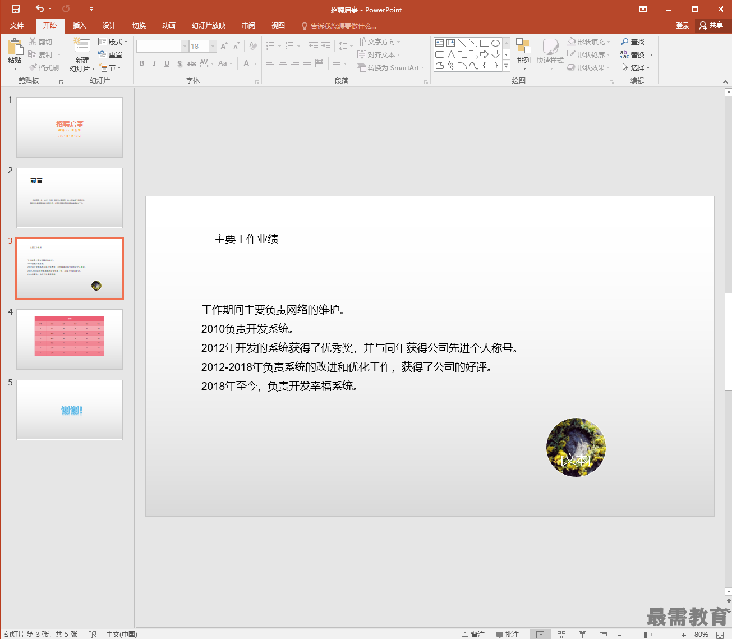Open the Line Spacing dropdown
This screenshot has width=732, height=639.
(346, 46)
